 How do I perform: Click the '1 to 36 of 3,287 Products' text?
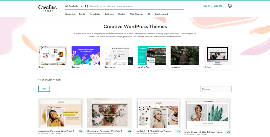tap(49, 80)
